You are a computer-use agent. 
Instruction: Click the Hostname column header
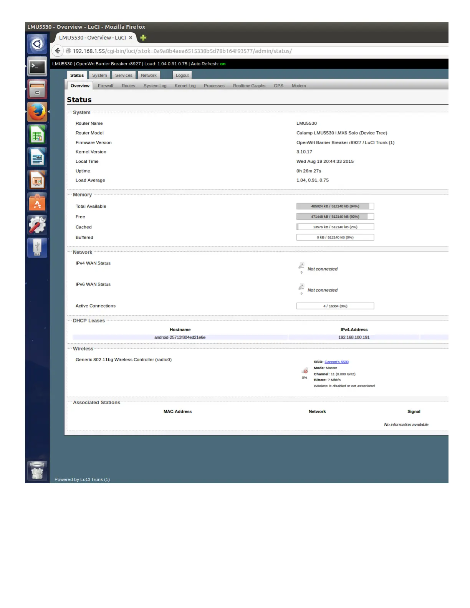click(180, 330)
